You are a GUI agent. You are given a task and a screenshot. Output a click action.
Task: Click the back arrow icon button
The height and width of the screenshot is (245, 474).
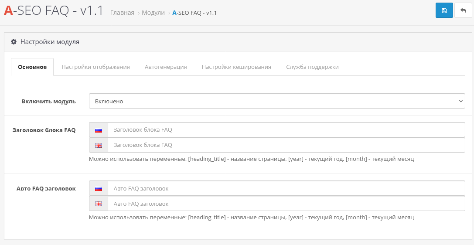(463, 10)
